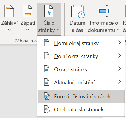Expand the Dolní okraj stránky submenu arrow
The image size is (126, 118).
click(x=120, y=56)
